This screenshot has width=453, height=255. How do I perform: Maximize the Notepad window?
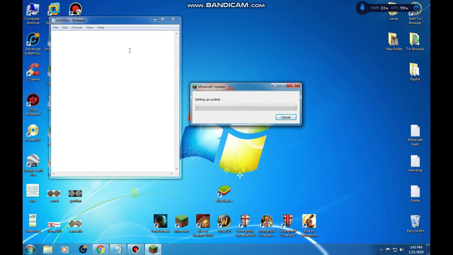coord(162,19)
